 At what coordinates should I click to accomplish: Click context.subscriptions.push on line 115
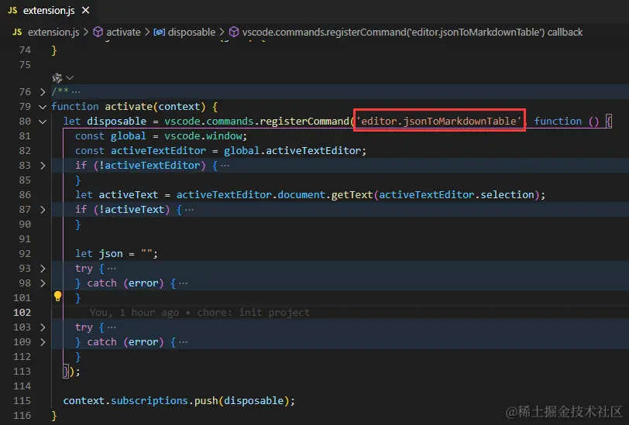(140, 400)
